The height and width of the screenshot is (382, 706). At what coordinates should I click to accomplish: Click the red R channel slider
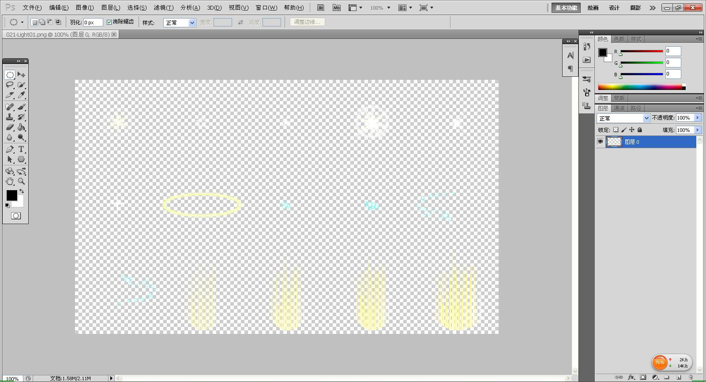point(642,51)
